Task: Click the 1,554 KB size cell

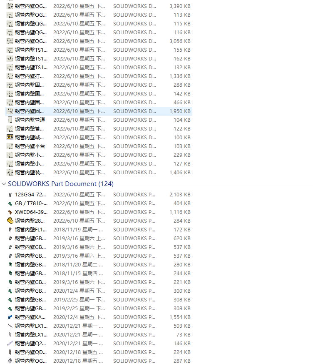Action: [x=180, y=317]
